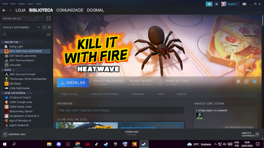This screenshot has height=148, width=264.
Task: Open the Dying Light game icon
Action: coord(6,46)
